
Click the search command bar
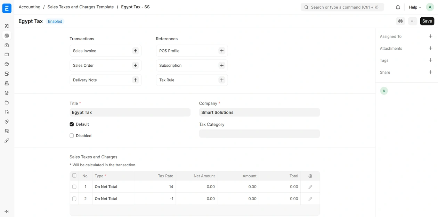[x=342, y=7]
